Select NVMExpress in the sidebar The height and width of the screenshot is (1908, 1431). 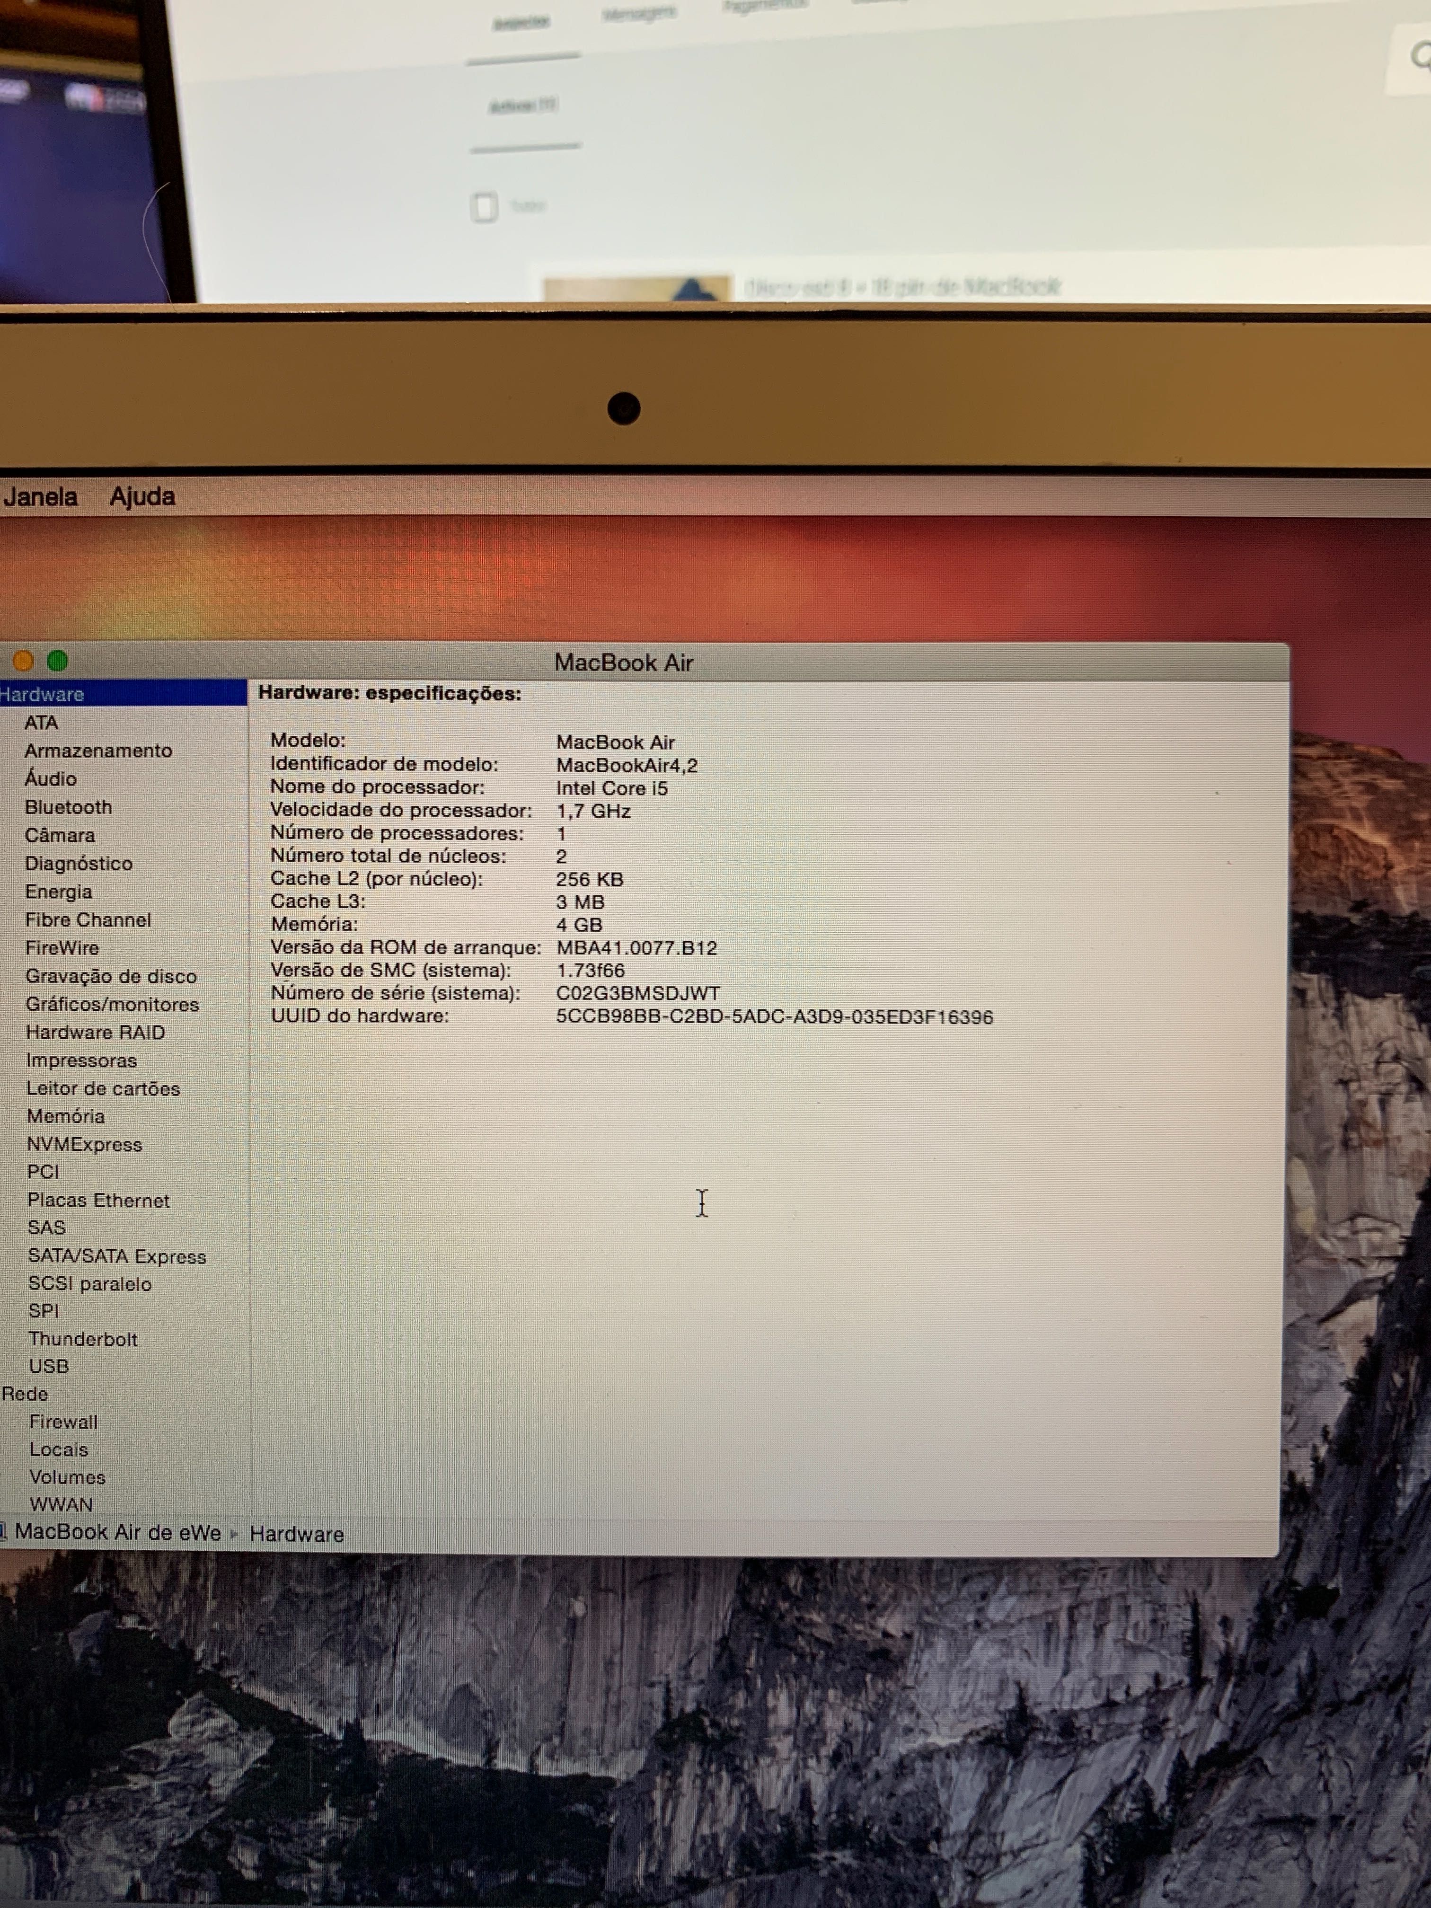pos(85,1144)
